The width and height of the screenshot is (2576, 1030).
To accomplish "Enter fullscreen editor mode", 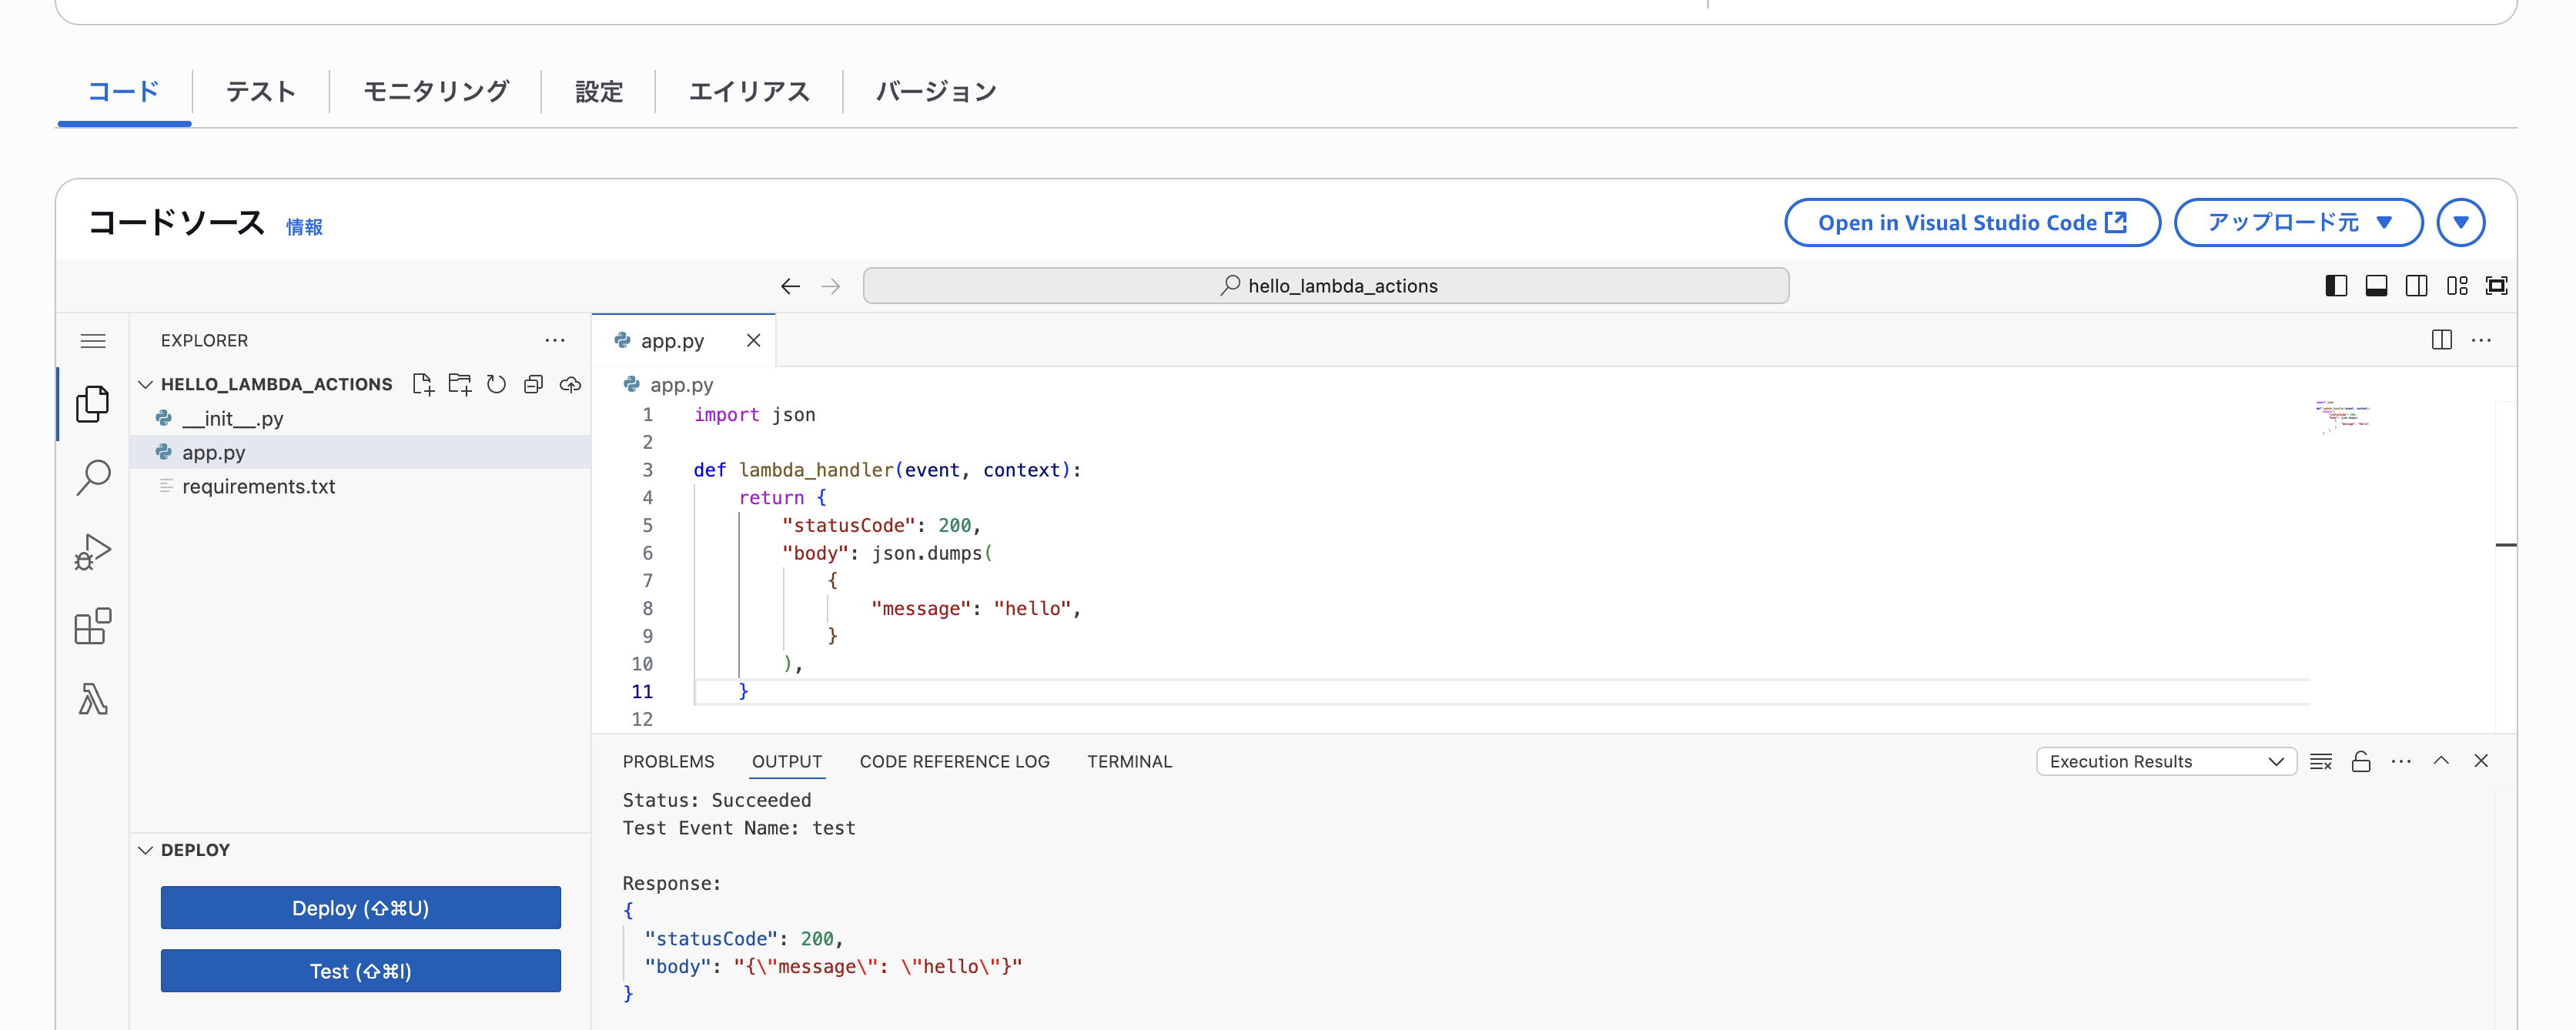I will coord(2496,285).
